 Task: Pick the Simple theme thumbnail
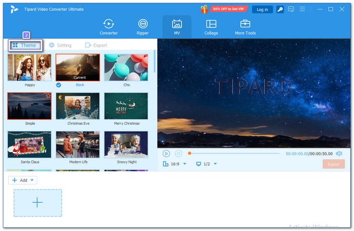click(29, 106)
